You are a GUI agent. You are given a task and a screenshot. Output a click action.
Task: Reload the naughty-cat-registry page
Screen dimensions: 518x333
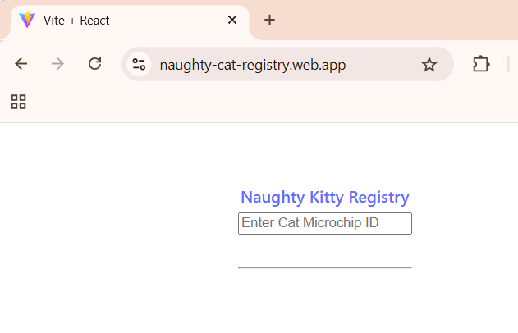pos(94,64)
